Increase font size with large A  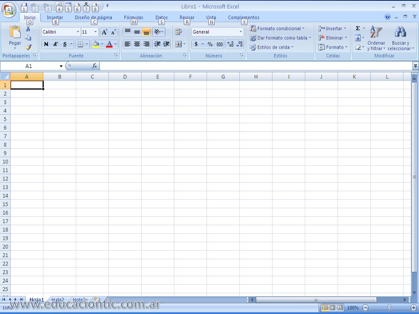(104, 32)
